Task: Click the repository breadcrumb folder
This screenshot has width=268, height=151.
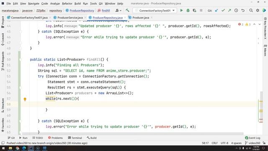Action: [x=56, y=10]
